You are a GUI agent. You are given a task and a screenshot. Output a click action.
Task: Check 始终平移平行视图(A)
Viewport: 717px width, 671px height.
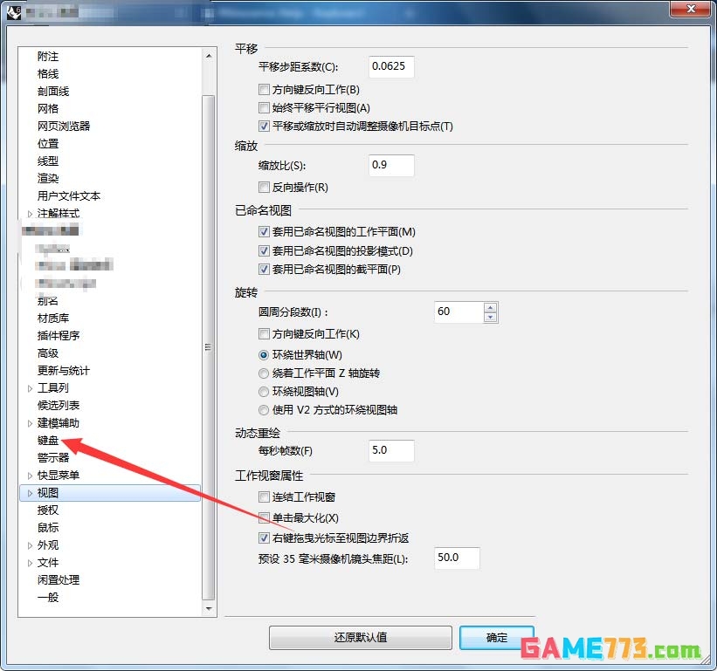point(264,108)
